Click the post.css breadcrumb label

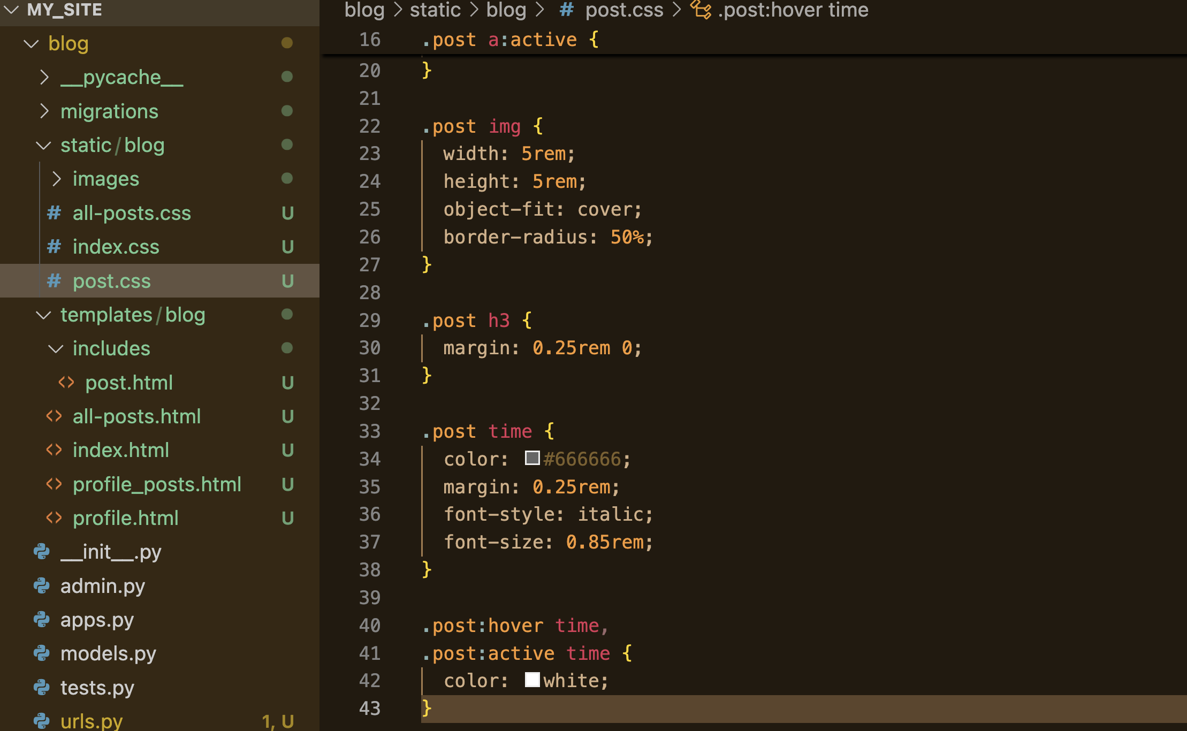[624, 10]
